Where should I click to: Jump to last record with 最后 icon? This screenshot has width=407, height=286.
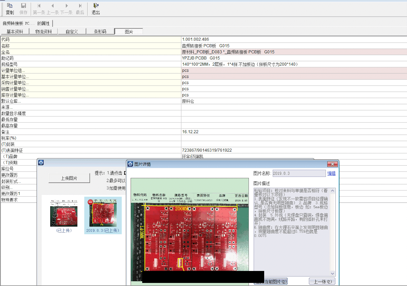80,6
